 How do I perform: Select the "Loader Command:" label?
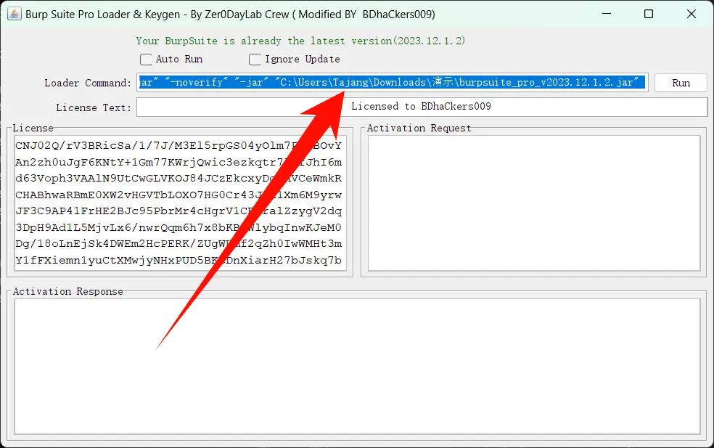click(88, 83)
